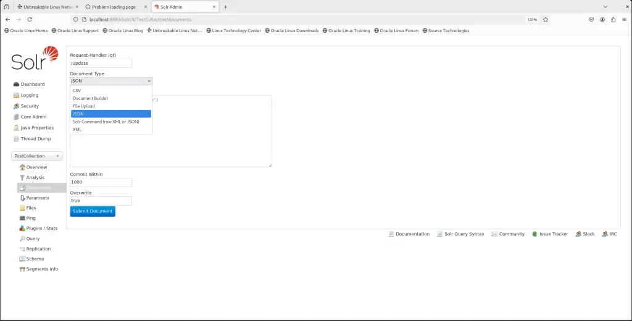Choose Document Builder option
Viewport: 632px width, 321px height.
point(111,98)
